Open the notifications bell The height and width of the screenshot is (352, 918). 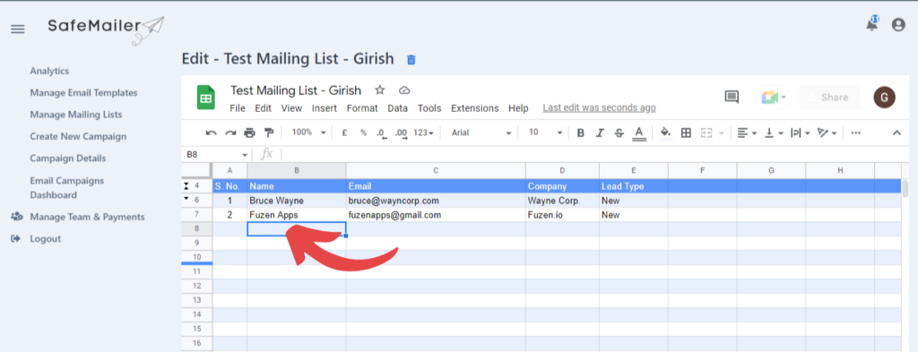pos(871,24)
